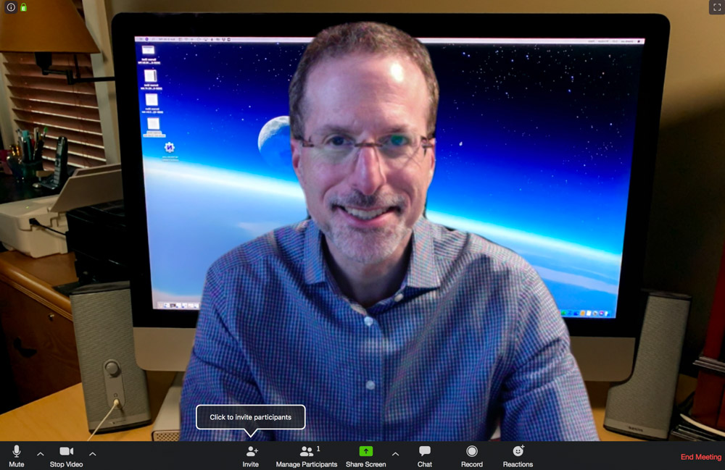Viewport: 725px width, 470px height.
Task: Open the audio options chevron beside Mute
Action: click(40, 454)
